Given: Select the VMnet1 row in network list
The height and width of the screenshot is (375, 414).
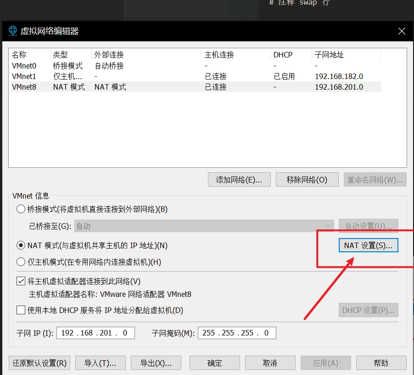Looking at the screenshot, I should (x=196, y=76).
